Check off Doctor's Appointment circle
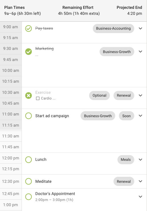The height and width of the screenshot is (211, 147). click(28, 197)
